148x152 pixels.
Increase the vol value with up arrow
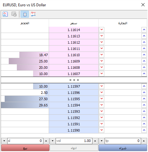[x=95, y=141]
